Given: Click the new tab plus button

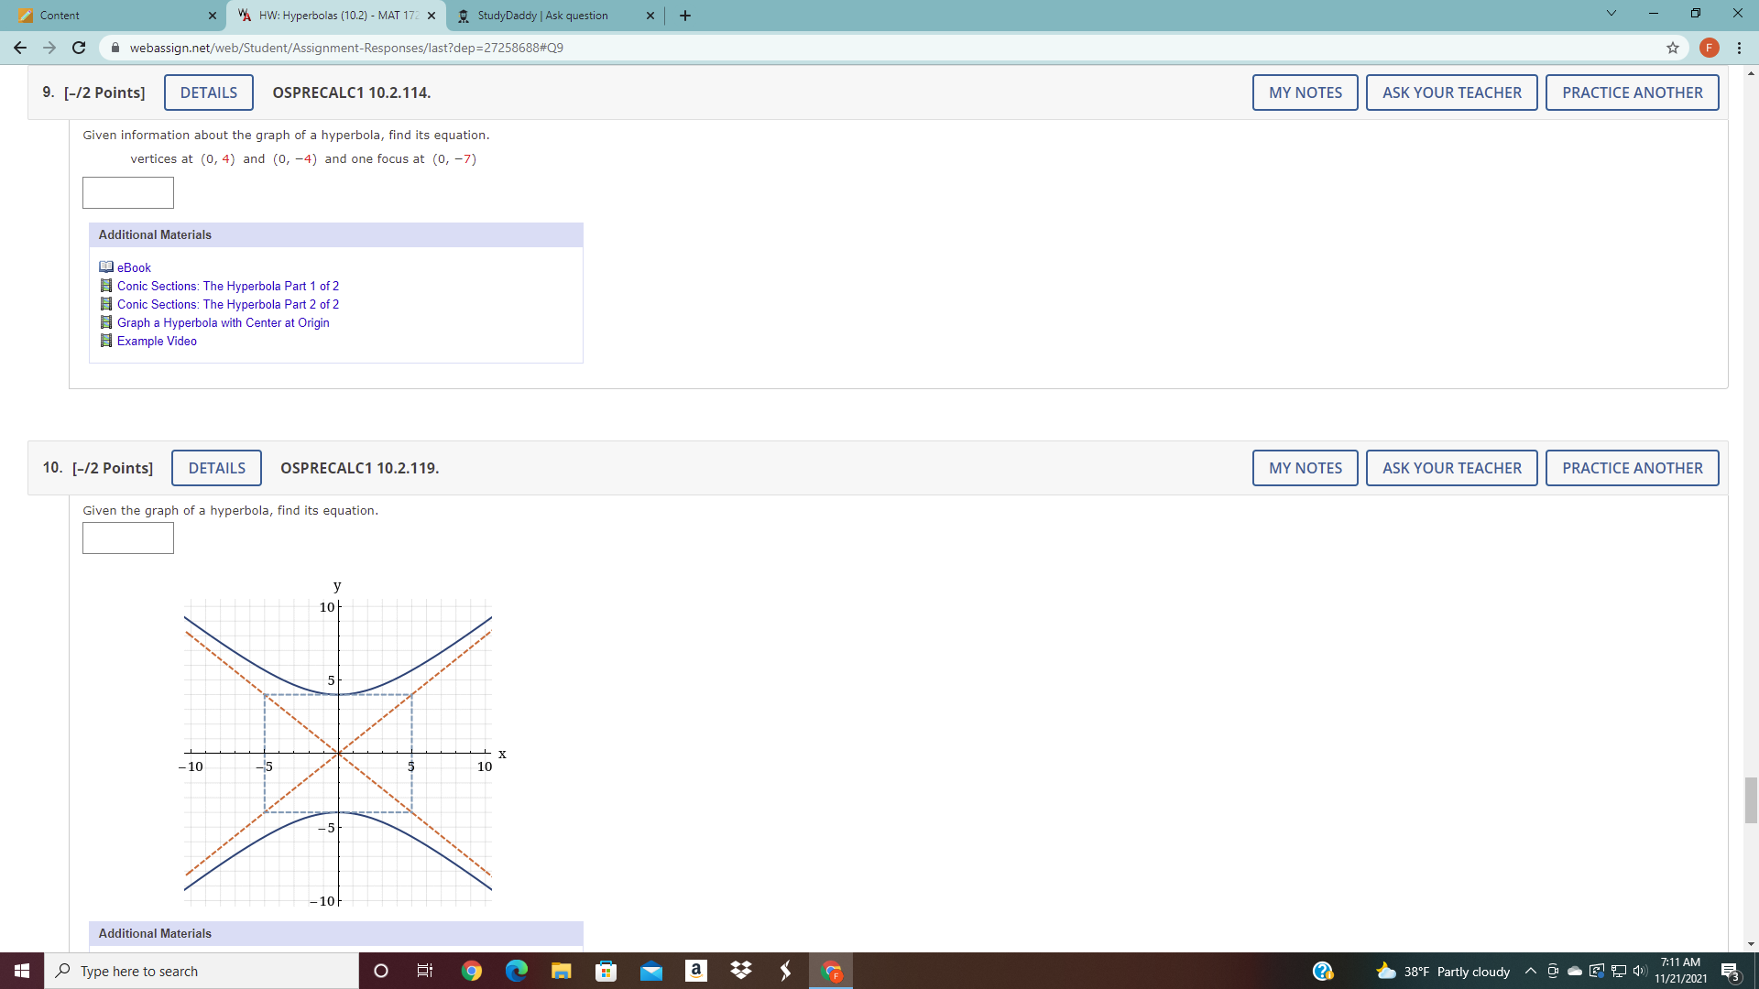Looking at the screenshot, I should pos(685,16).
